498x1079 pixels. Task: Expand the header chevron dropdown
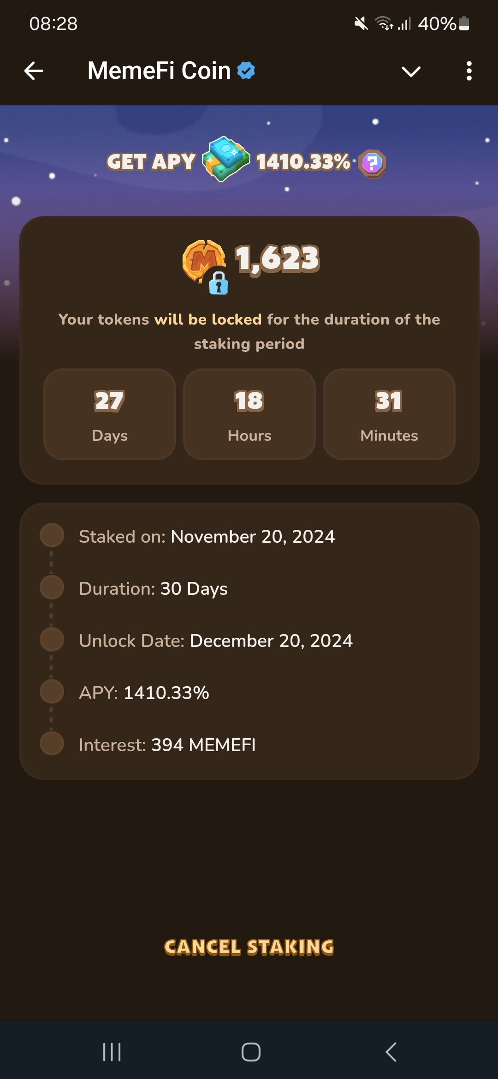[x=411, y=71]
